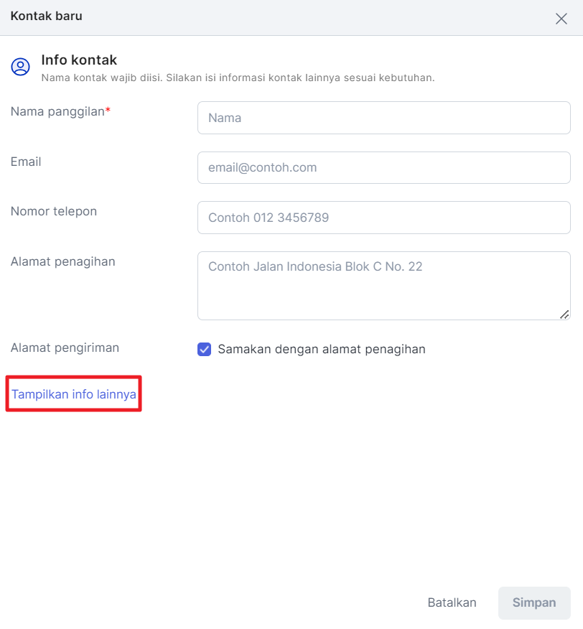Viewport: 583px width, 629px height.
Task: Click the textarea resize handle icon
Action: [564, 315]
